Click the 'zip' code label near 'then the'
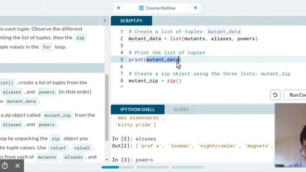The width and height of the screenshot is (306, 172). [80, 38]
